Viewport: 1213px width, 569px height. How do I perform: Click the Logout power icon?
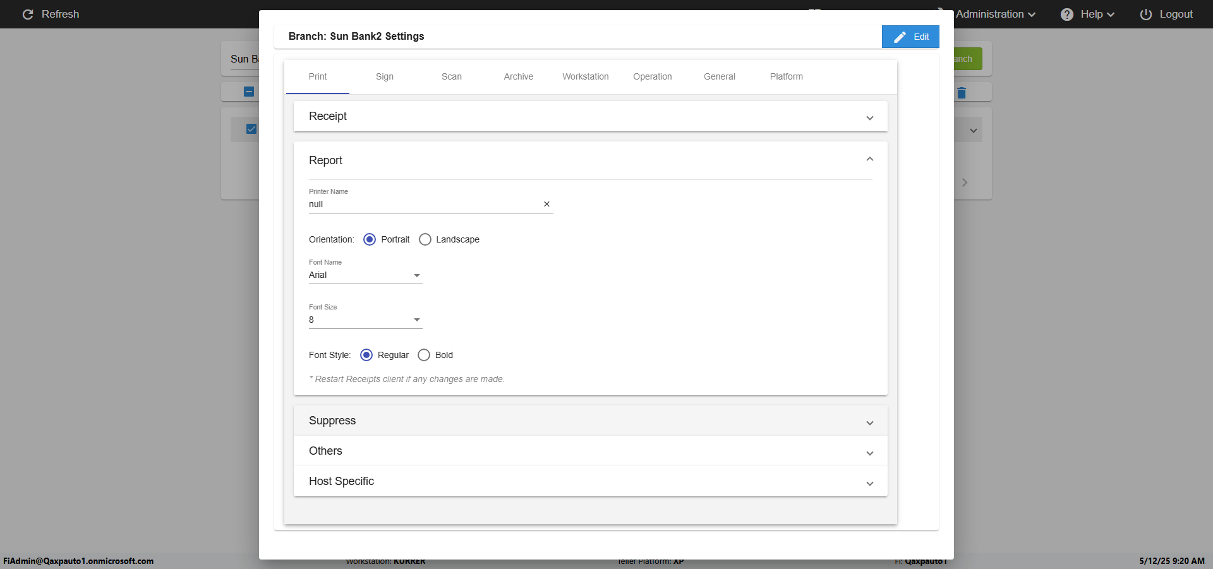[1145, 15]
